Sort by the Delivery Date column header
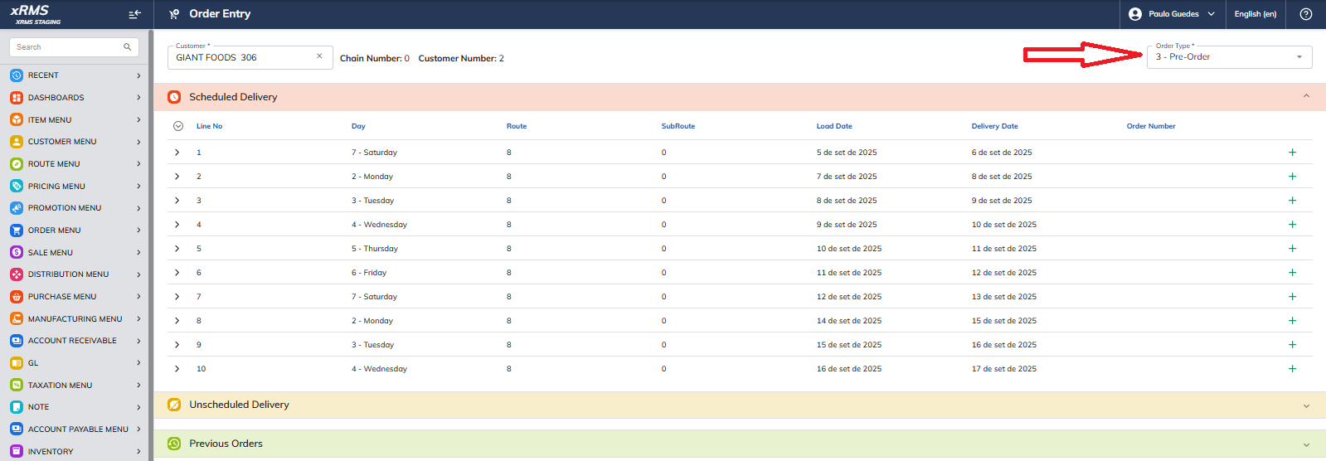Screen dimensions: 1326x461 995,126
